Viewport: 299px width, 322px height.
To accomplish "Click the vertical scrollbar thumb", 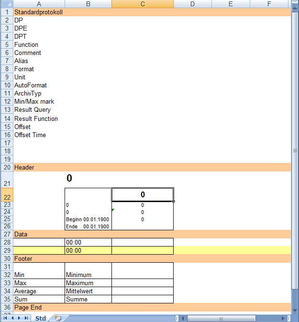I will 295,150.
